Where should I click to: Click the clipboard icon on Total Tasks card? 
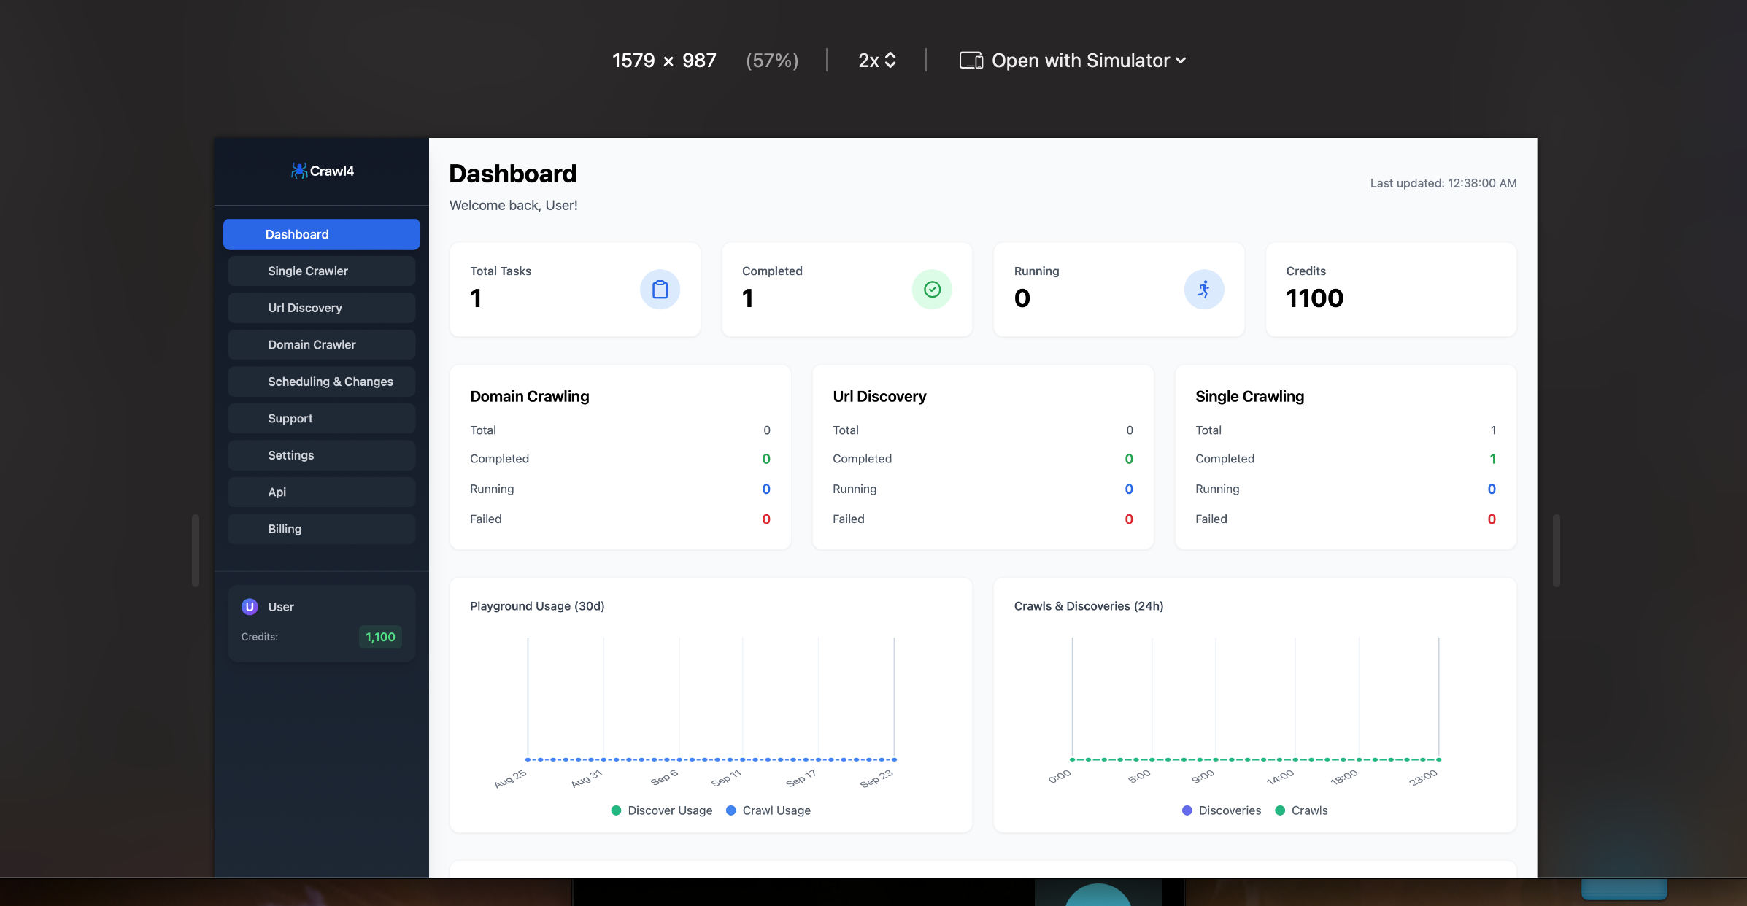click(660, 289)
